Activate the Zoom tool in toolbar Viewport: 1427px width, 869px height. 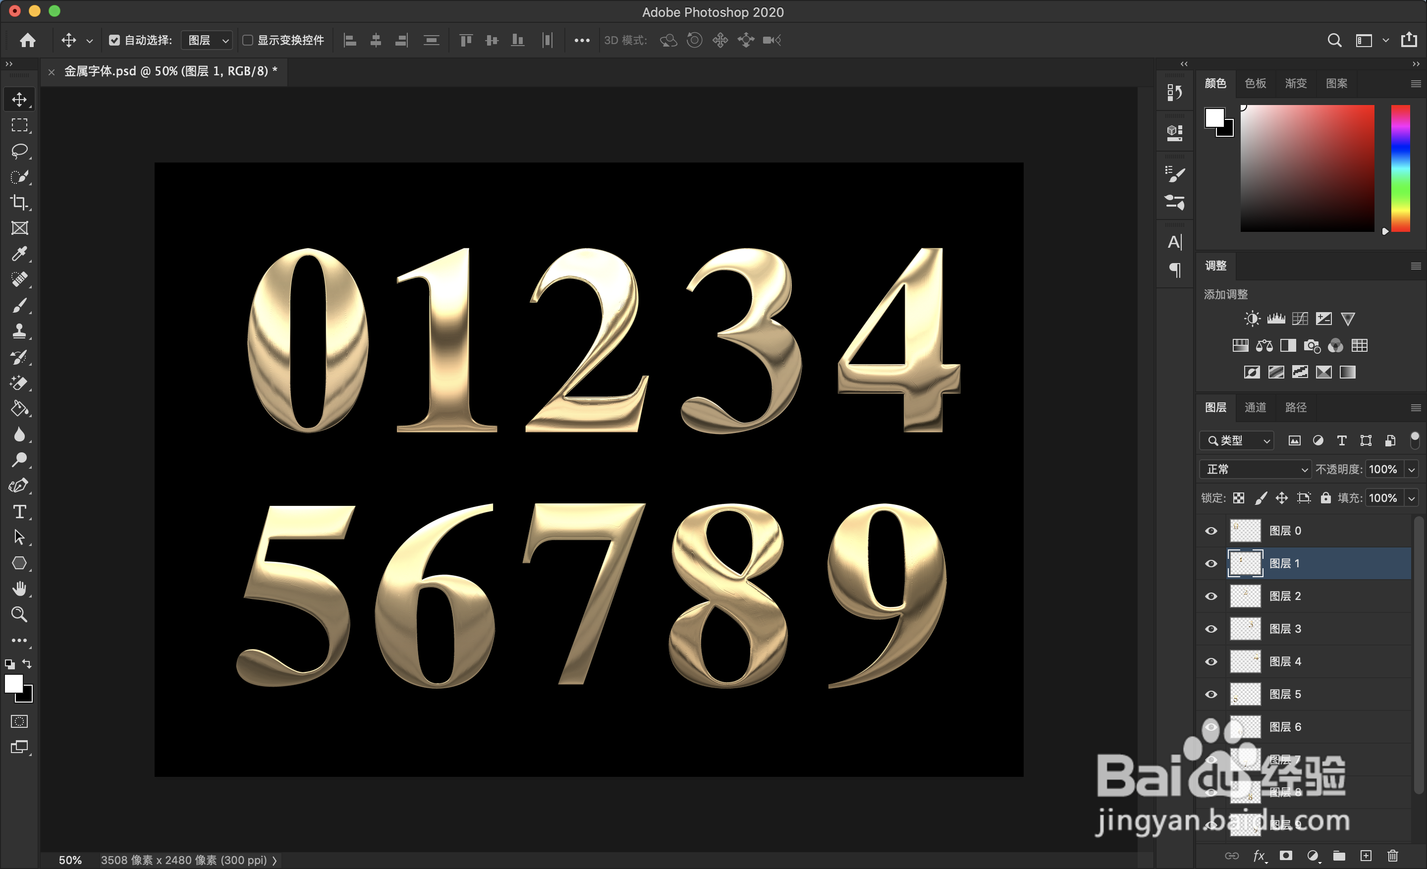[19, 614]
